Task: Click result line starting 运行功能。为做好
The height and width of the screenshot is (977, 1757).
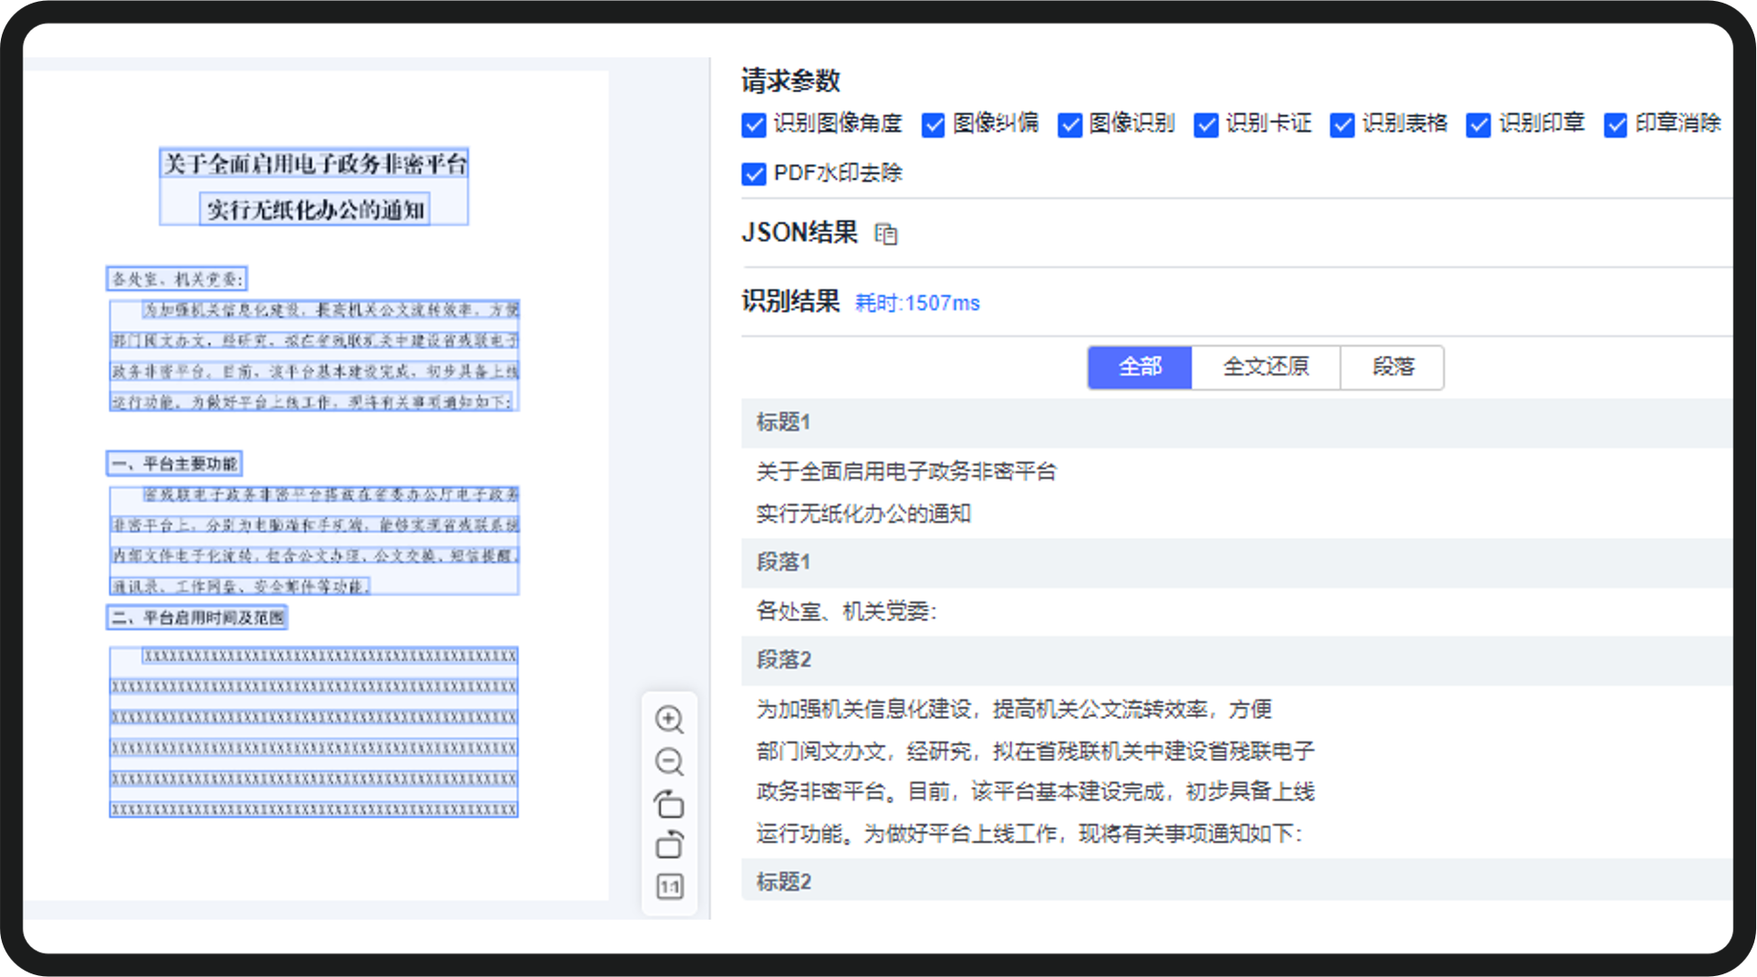Action: pos(1029,834)
